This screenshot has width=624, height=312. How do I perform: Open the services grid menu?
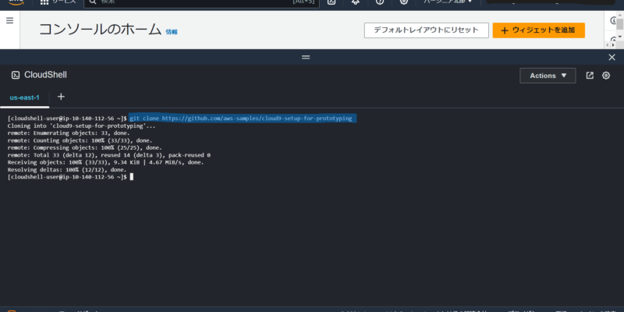tap(44, 2)
